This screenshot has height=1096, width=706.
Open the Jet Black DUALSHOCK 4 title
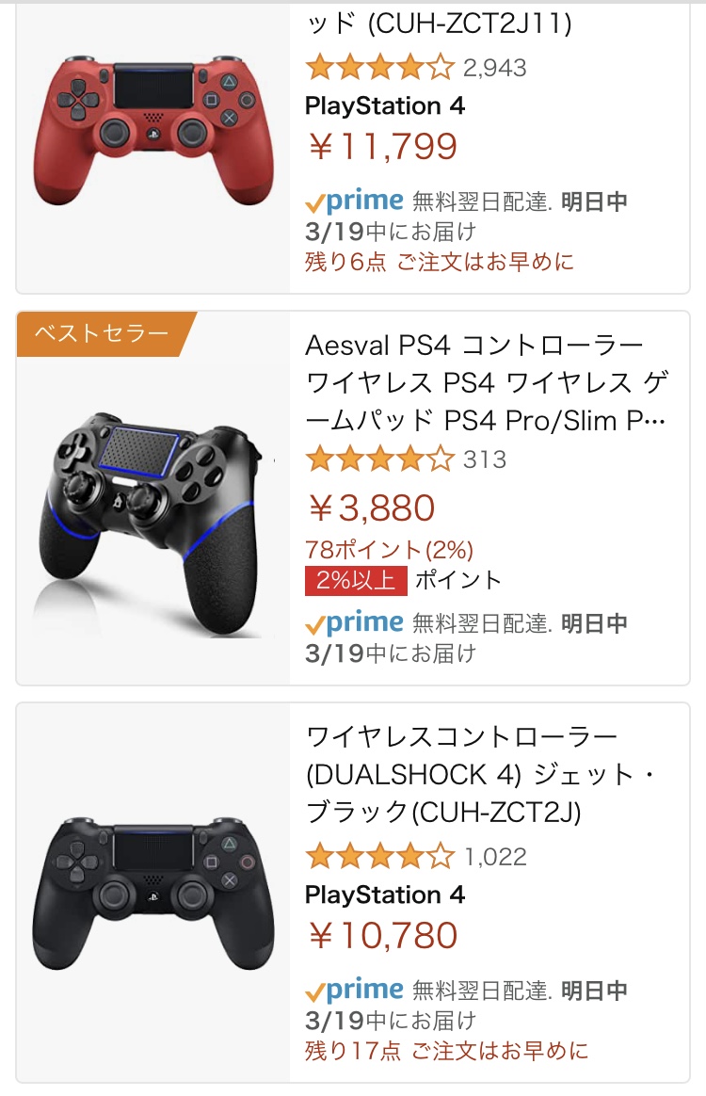(480, 773)
